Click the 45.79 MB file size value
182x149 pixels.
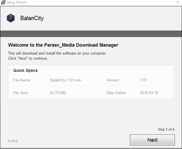[x=58, y=93]
